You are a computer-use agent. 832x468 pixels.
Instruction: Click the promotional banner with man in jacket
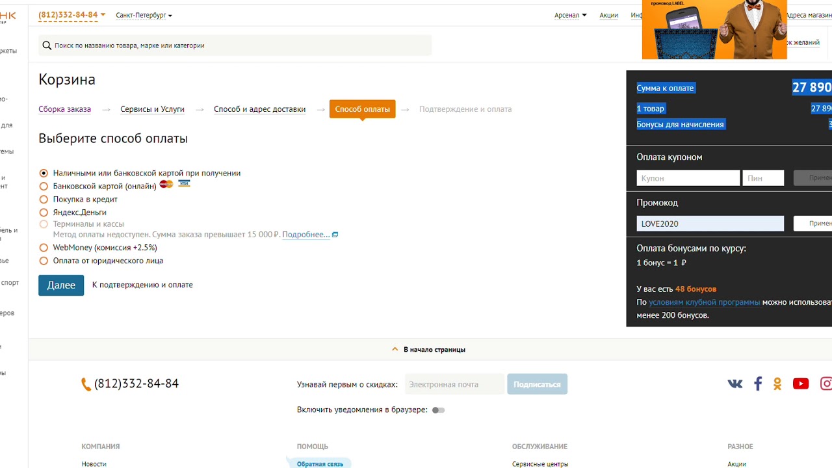tap(714, 30)
